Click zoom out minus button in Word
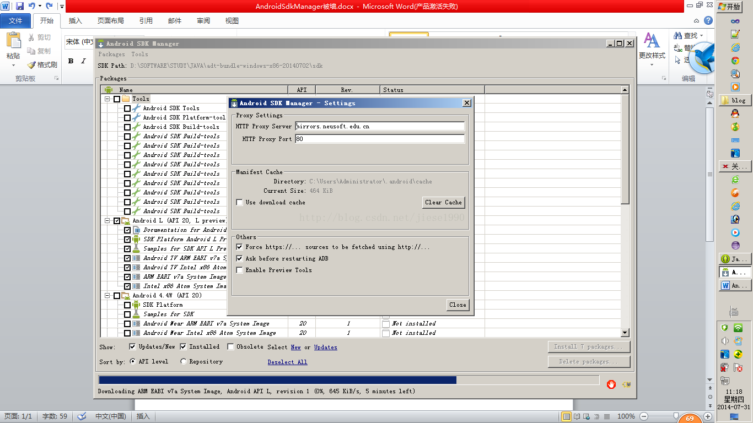 643,416
